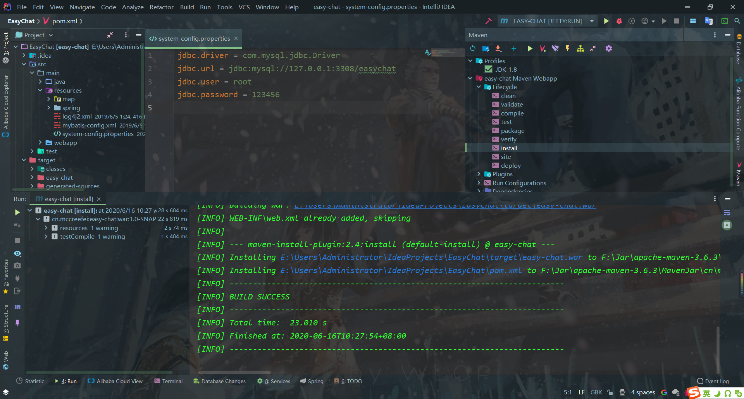Toggle JDK-1.8 profile checkbox
The image size is (744, 399).
[x=488, y=69]
